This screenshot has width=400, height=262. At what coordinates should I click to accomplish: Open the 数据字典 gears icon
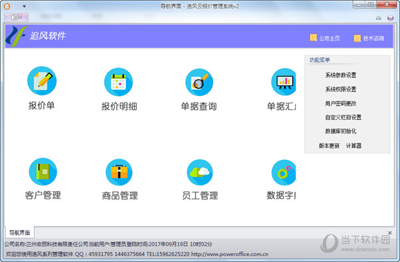[284, 173]
